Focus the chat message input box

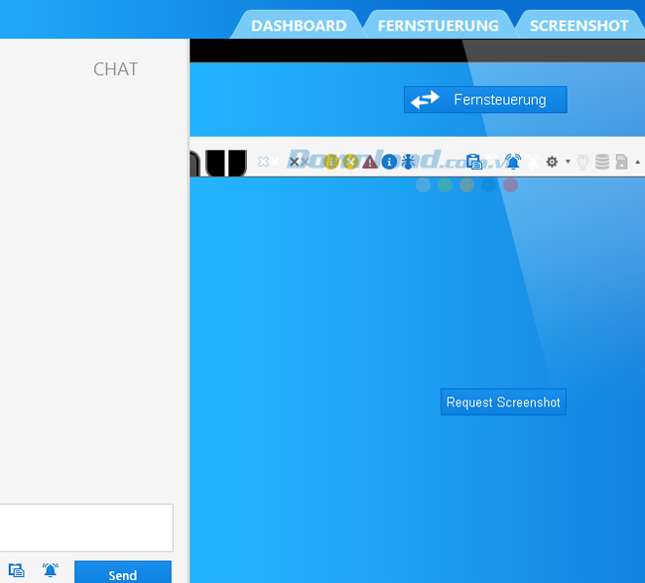pyautogui.click(x=86, y=527)
